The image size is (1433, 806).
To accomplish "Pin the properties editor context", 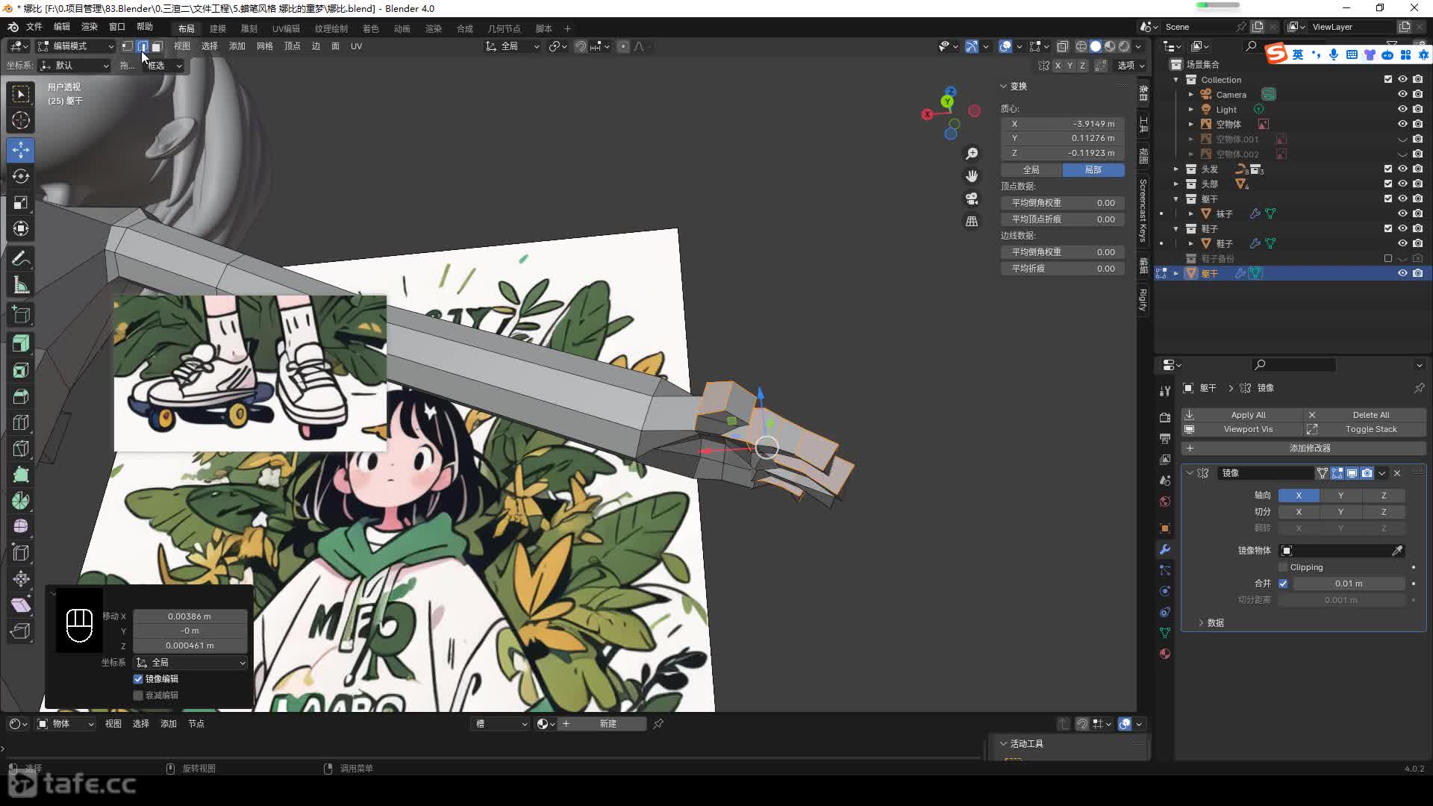I will (1419, 388).
